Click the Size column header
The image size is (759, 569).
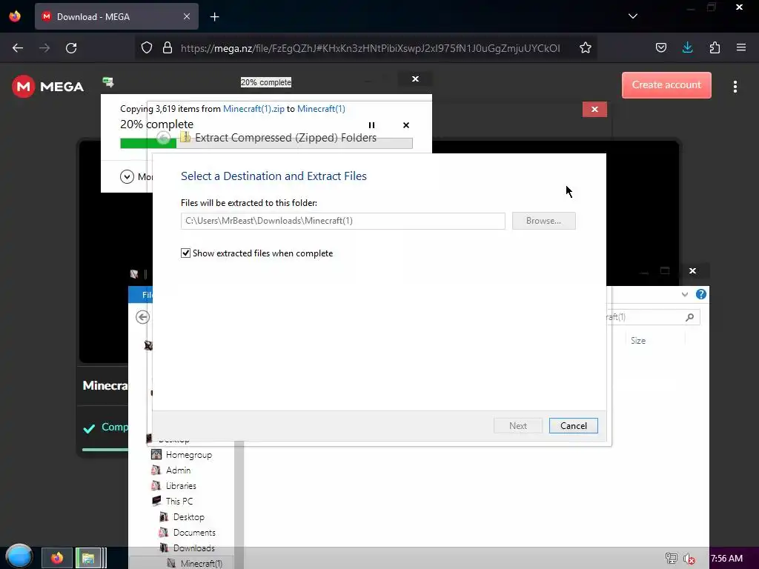point(638,341)
